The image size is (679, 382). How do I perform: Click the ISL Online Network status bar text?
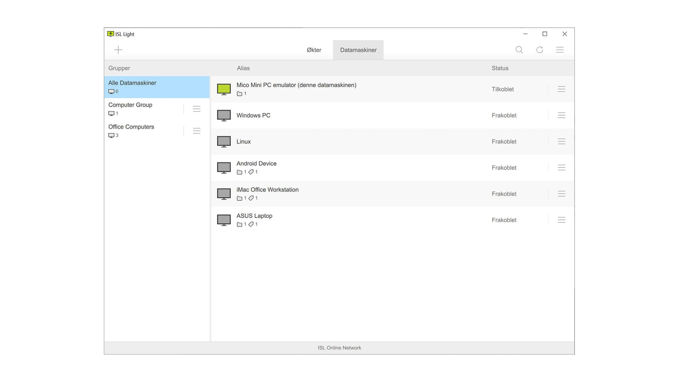click(339, 348)
